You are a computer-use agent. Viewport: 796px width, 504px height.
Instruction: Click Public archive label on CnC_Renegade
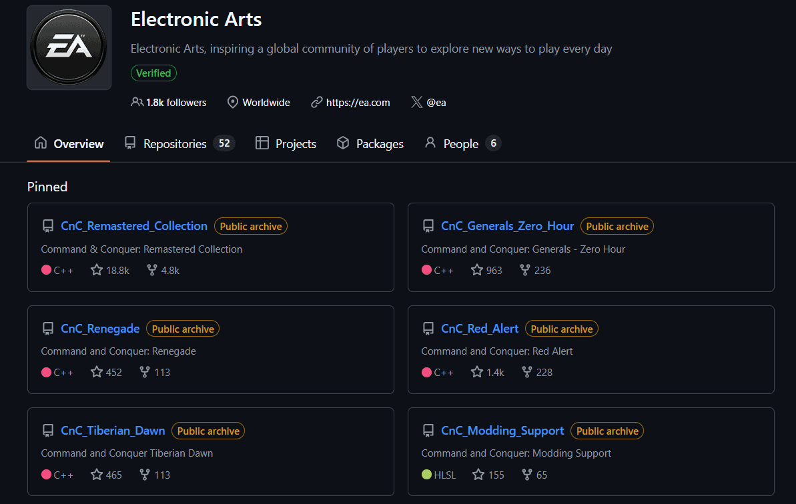pos(183,329)
